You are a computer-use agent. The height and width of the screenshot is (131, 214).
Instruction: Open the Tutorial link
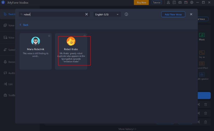pyautogui.click(x=157, y=2)
